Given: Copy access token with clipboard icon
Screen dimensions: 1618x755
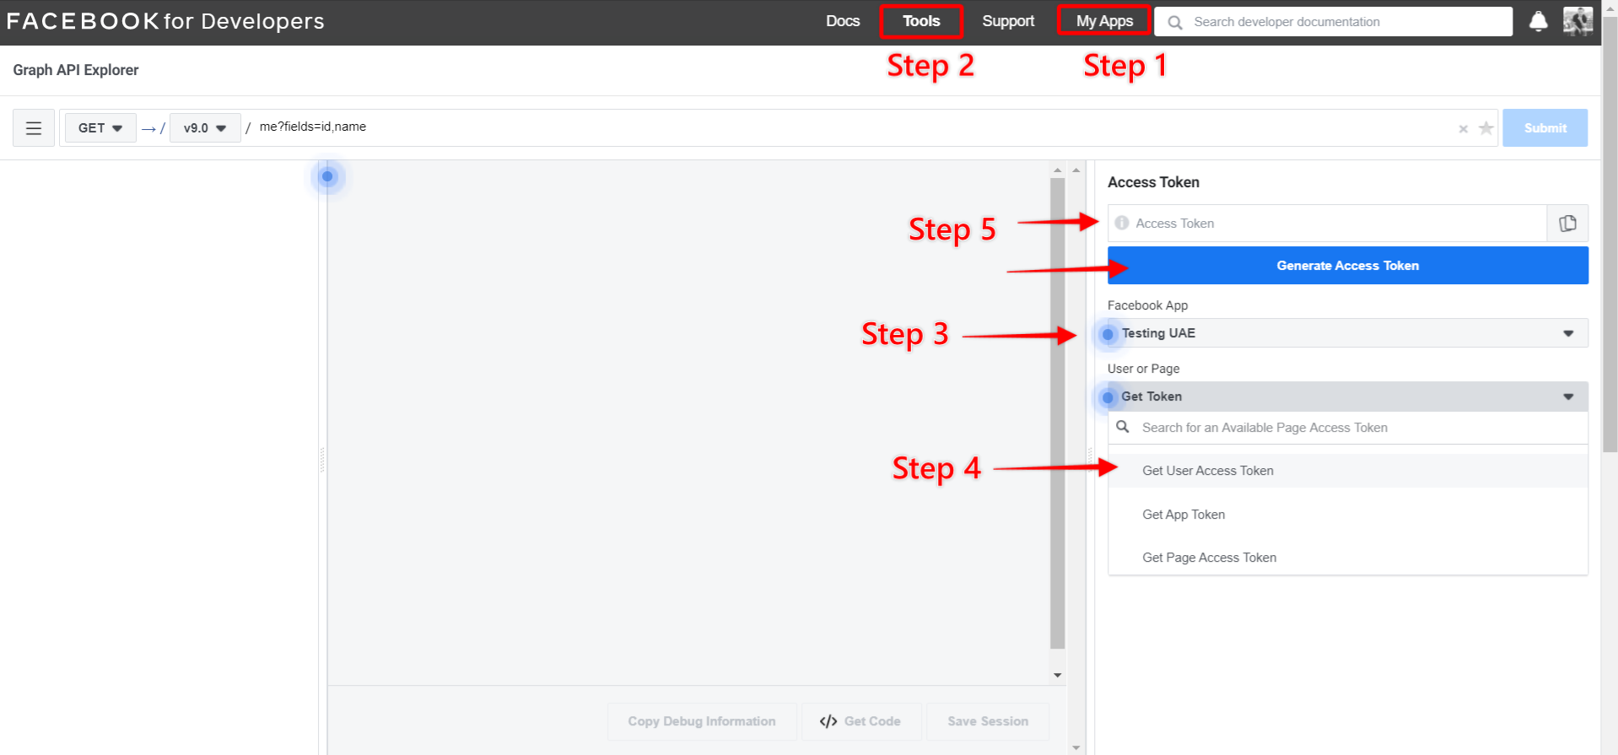Looking at the screenshot, I should pos(1567,224).
